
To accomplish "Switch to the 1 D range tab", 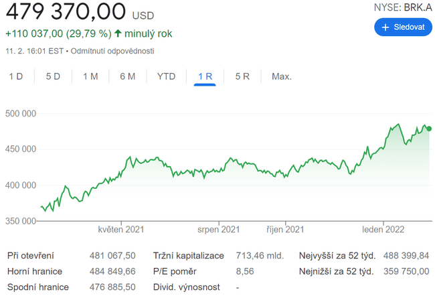I will coord(16,76).
